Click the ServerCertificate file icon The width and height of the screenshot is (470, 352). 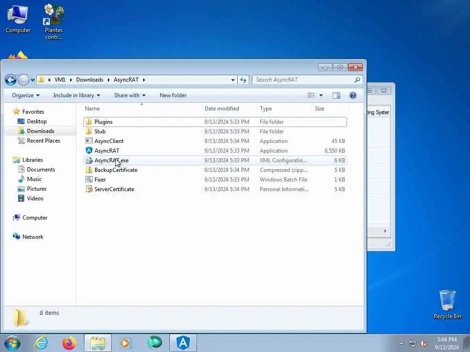point(89,189)
